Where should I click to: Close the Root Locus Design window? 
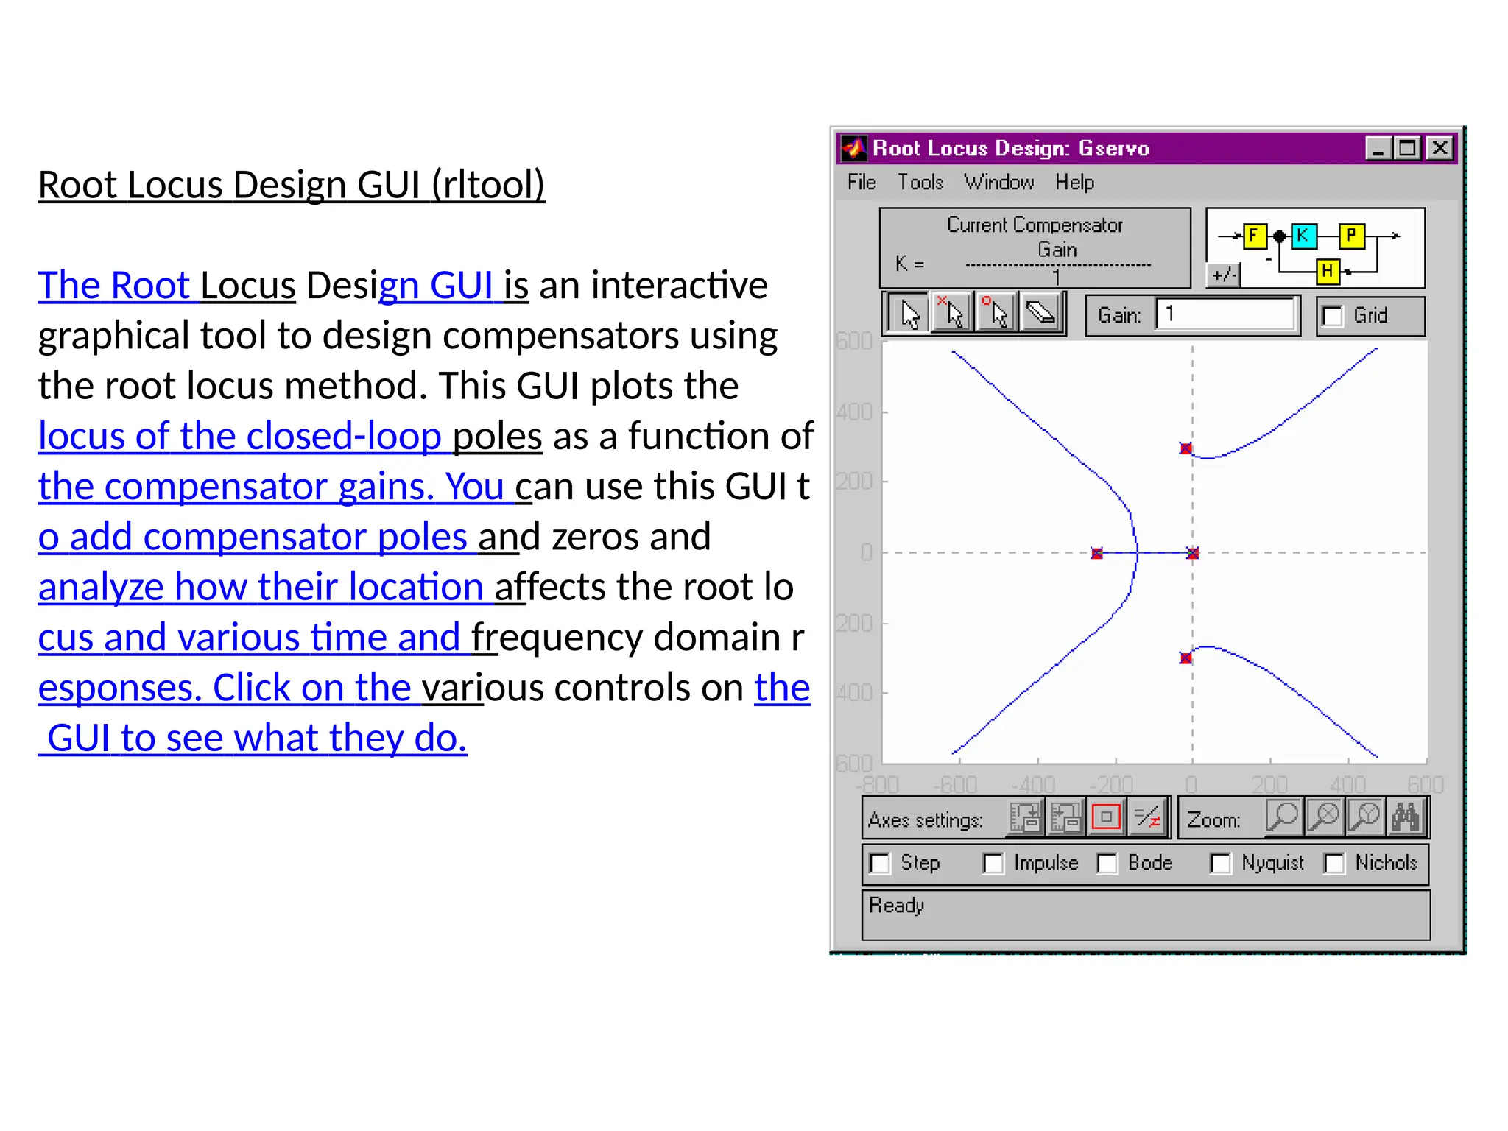(x=1439, y=149)
